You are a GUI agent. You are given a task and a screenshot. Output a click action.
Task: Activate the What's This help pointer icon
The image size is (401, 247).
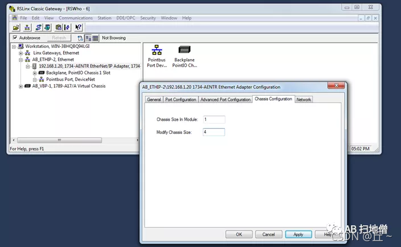click(x=78, y=27)
